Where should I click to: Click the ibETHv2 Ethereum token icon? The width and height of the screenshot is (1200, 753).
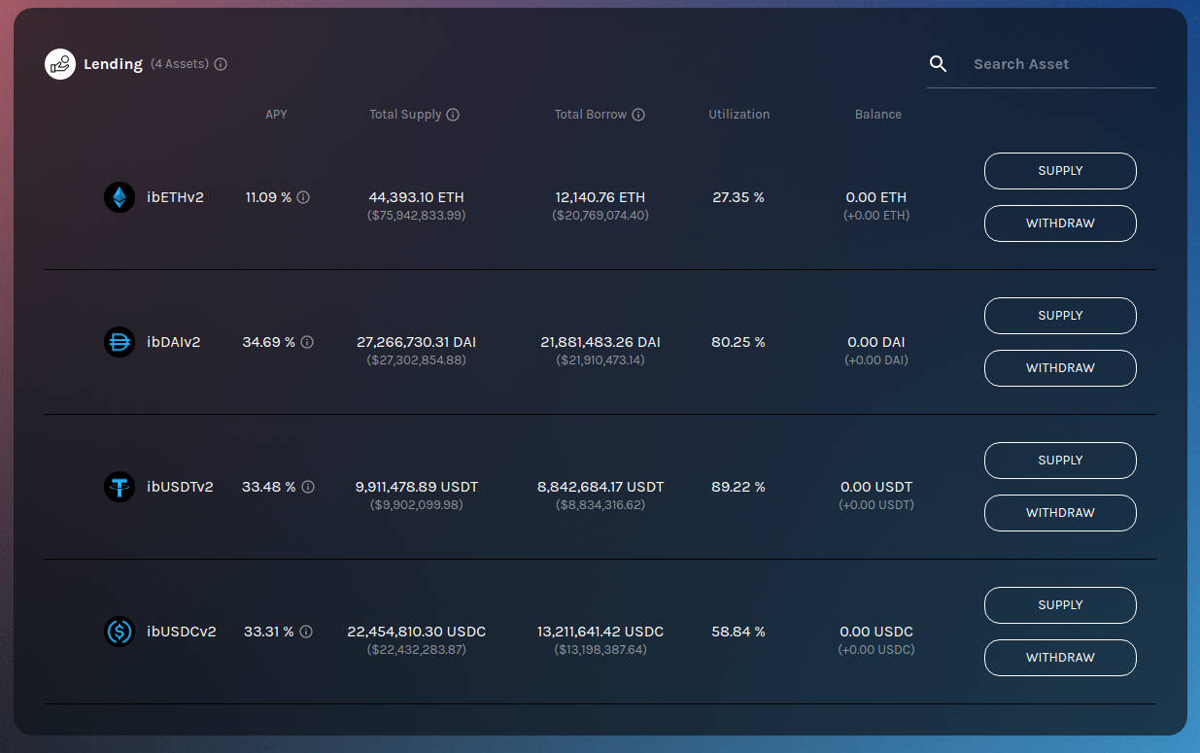pyautogui.click(x=120, y=197)
